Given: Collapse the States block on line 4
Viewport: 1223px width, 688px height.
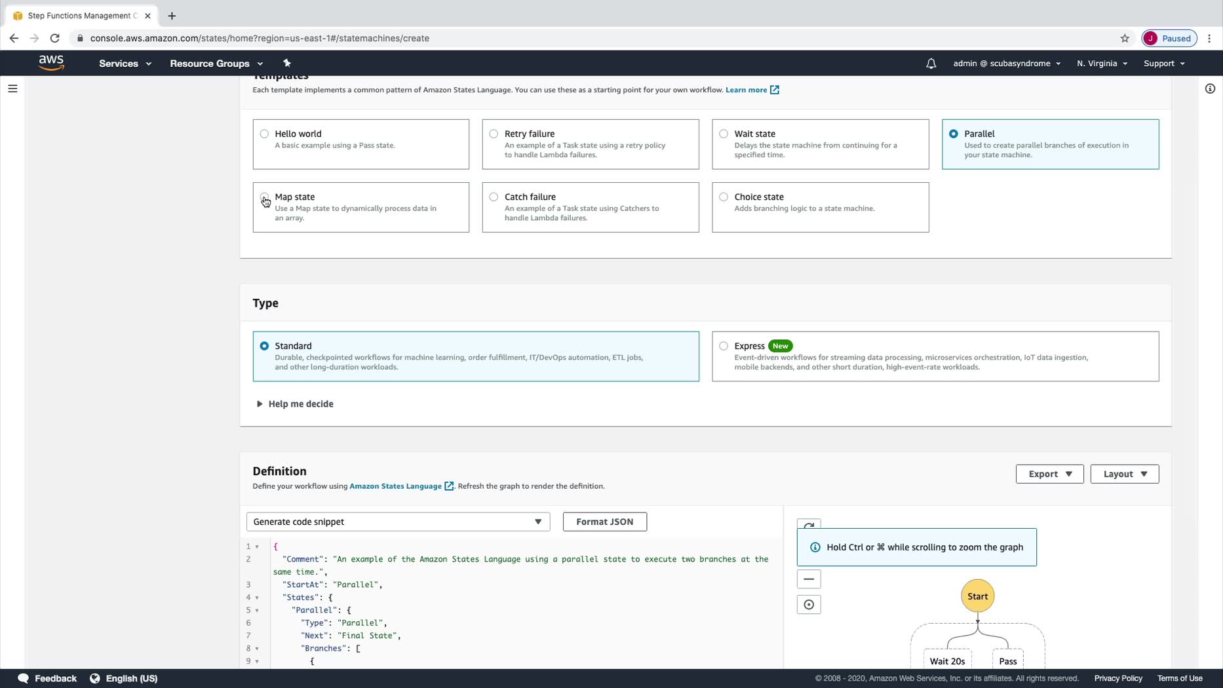Looking at the screenshot, I should [257, 598].
